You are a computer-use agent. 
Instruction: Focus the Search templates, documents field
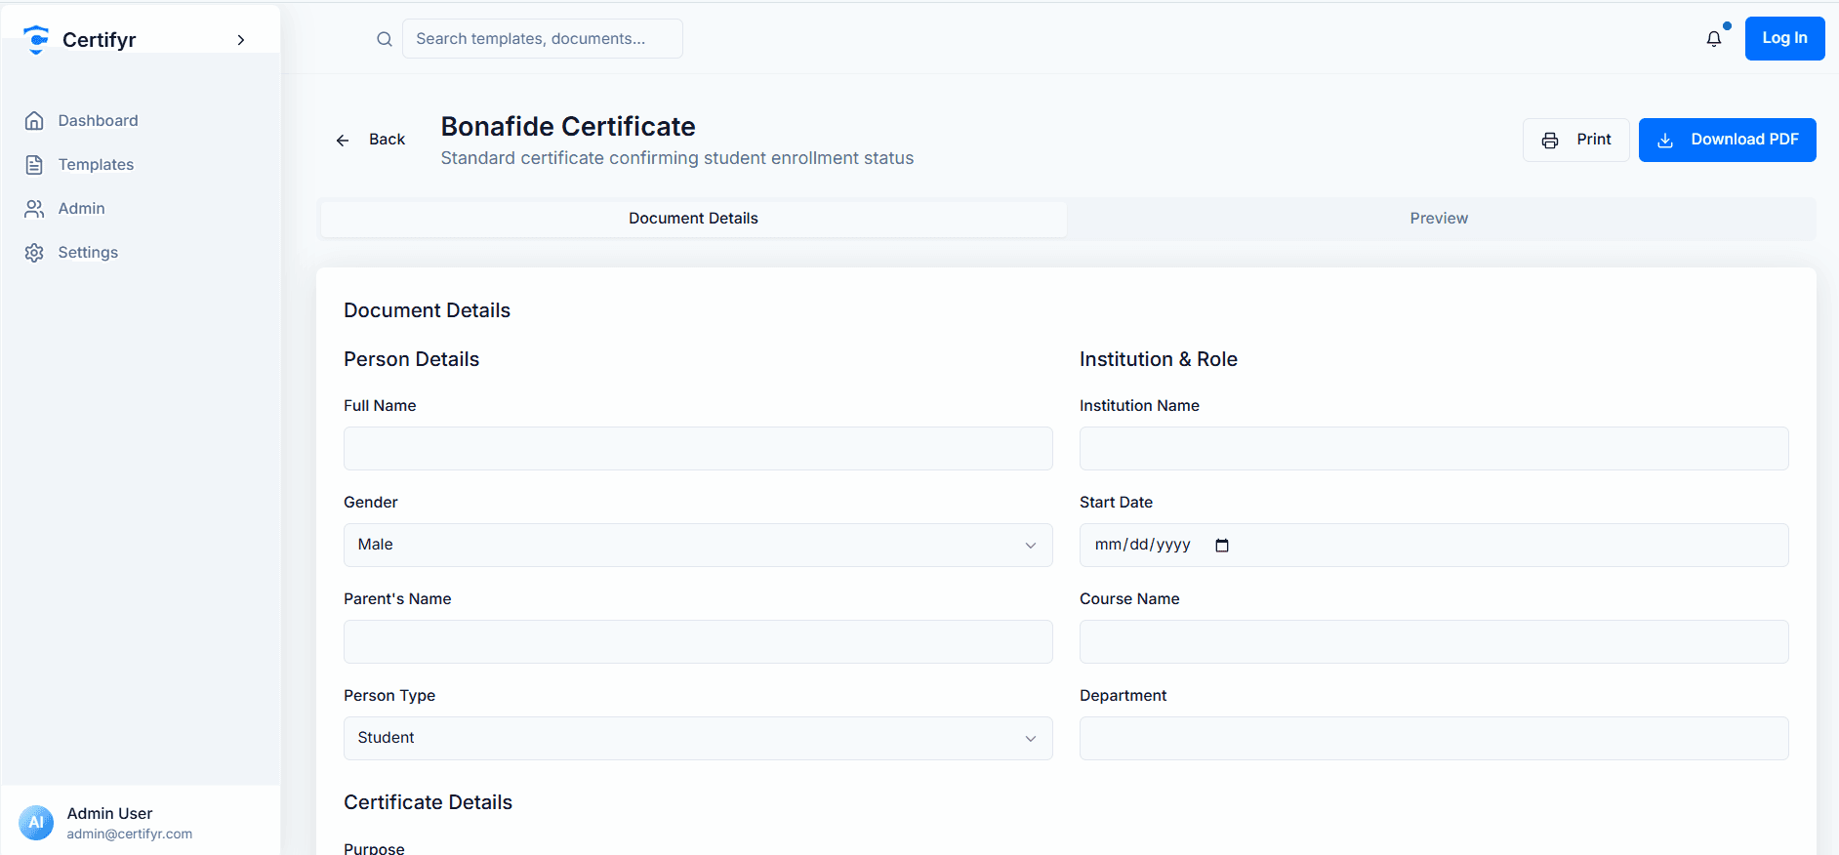coord(543,39)
